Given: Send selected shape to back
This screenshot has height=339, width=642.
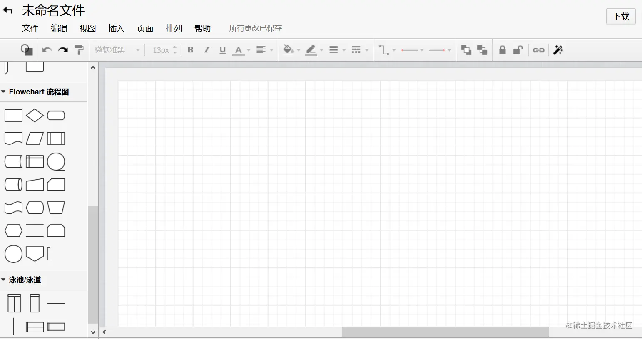Looking at the screenshot, I should point(482,50).
